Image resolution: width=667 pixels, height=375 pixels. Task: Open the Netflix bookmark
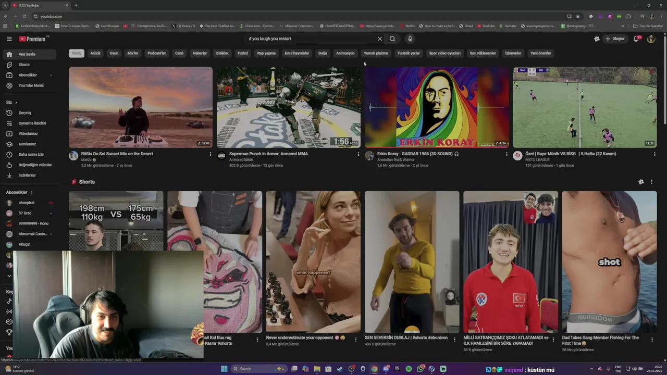coord(407,26)
